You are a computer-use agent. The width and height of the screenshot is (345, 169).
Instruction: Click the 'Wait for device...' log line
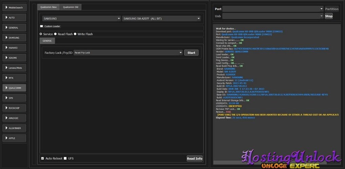pyautogui.click(x=226, y=28)
